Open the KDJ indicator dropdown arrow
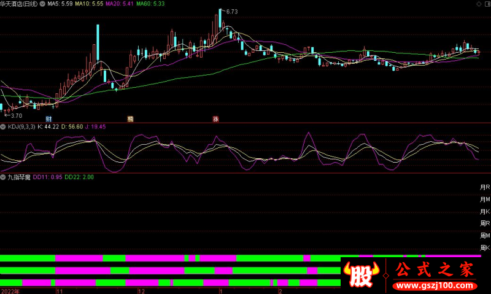Image resolution: width=491 pixels, height=294 pixels. (x=4, y=126)
